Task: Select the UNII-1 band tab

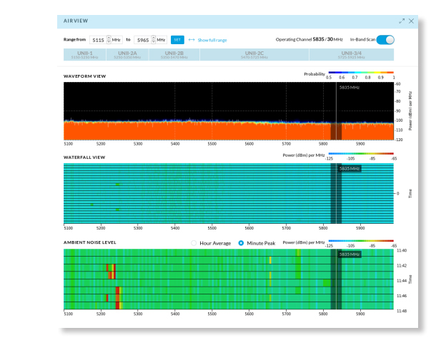Action: (x=85, y=54)
